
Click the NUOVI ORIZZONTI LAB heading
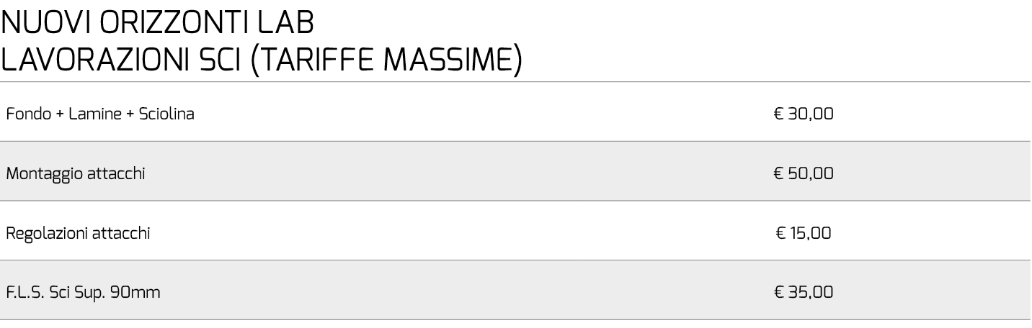(158, 23)
